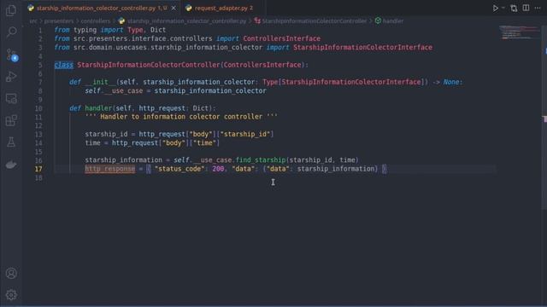This screenshot has height=307, width=547.
Task: Click the "time" string on line 14
Action: 204,142
